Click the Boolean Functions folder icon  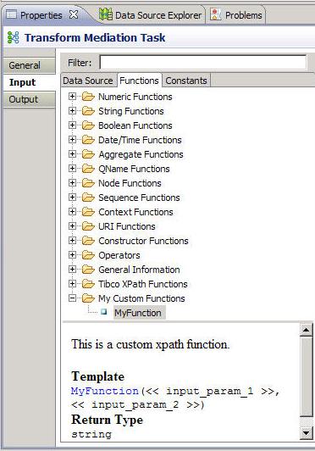pyautogui.click(x=88, y=125)
